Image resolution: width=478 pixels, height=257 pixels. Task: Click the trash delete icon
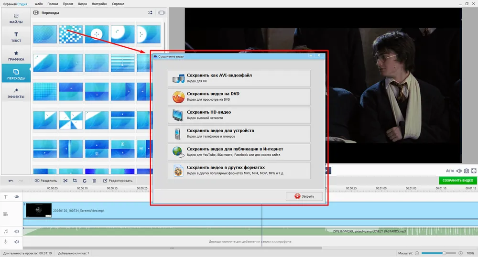tap(94, 181)
